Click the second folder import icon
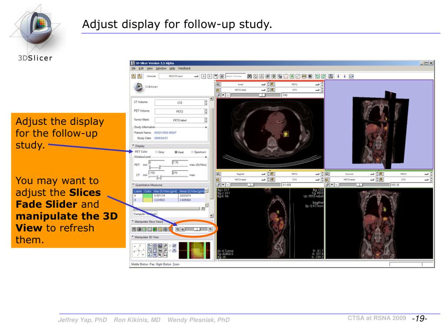 140,76
